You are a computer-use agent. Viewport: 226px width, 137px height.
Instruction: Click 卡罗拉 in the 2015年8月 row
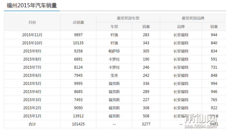click(x=114, y=59)
